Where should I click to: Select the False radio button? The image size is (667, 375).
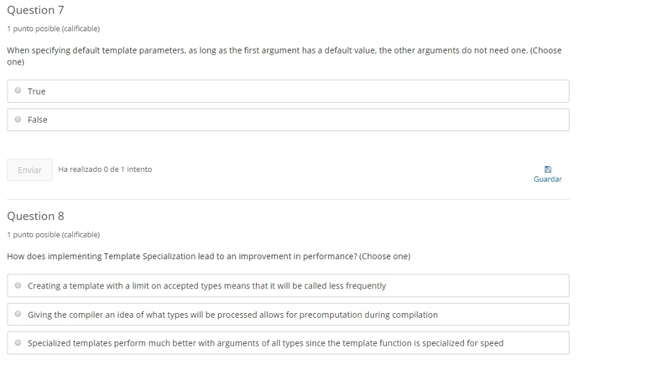click(18, 120)
